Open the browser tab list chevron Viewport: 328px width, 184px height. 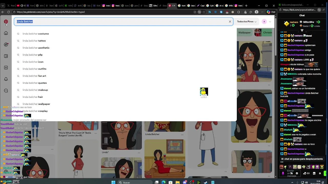point(3,6)
